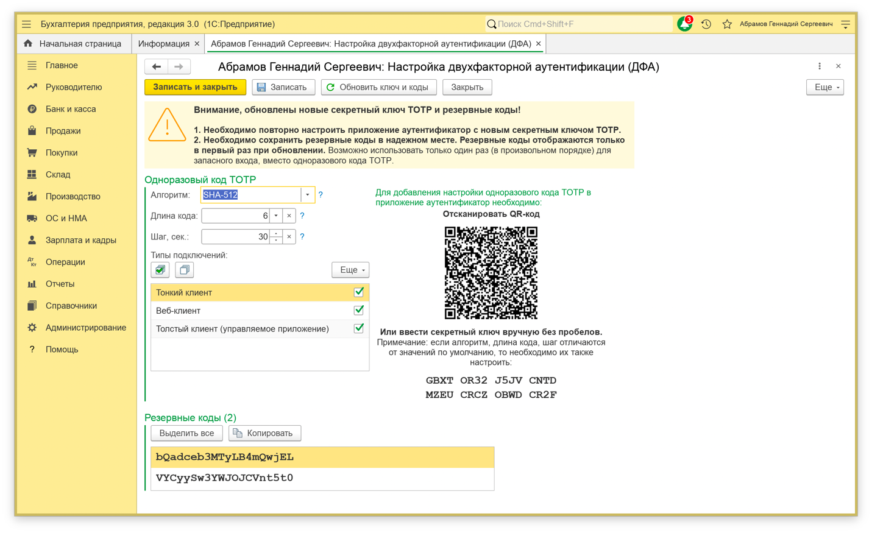This screenshot has width=872, height=533.
Task: Open the hamburger main menu icon
Action: click(26, 24)
